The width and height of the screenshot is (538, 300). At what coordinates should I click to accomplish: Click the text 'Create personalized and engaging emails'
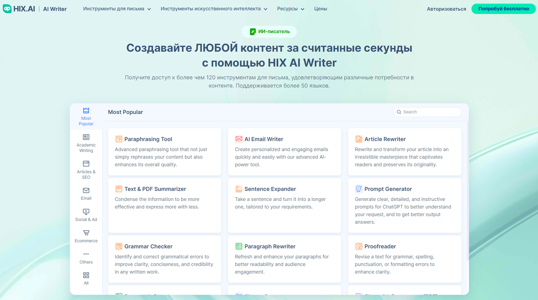(282, 149)
